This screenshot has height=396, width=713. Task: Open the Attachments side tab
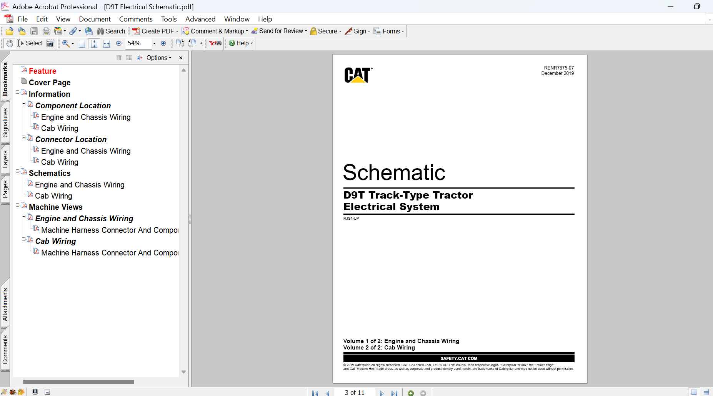pyautogui.click(x=5, y=304)
